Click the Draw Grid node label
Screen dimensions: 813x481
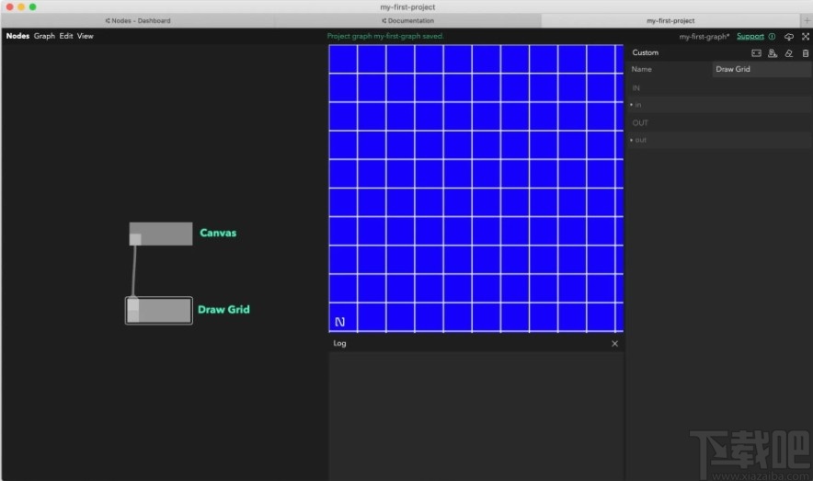pos(223,309)
